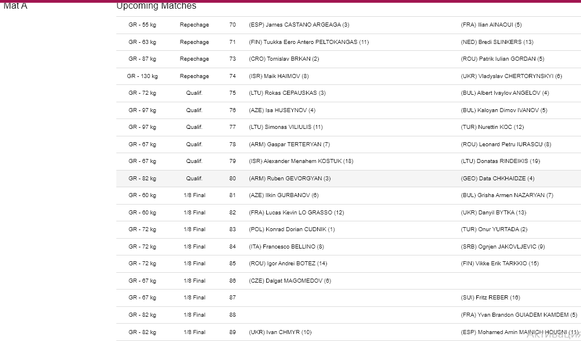The height and width of the screenshot is (341, 581).
Task: Click Vladyslav CHERTORYNSKYI of Ukraine
Action: click(x=512, y=76)
